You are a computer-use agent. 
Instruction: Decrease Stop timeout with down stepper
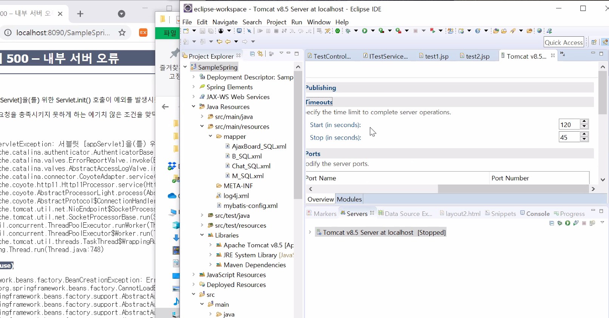[x=584, y=140]
